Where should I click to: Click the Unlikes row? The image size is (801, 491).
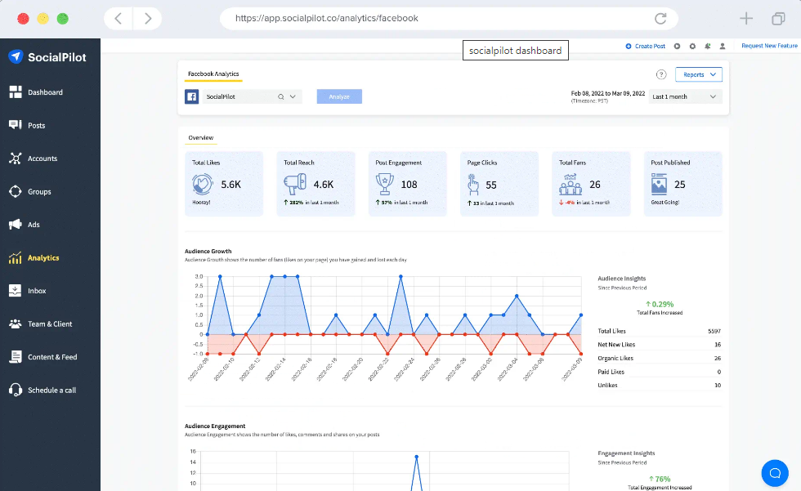click(x=659, y=386)
